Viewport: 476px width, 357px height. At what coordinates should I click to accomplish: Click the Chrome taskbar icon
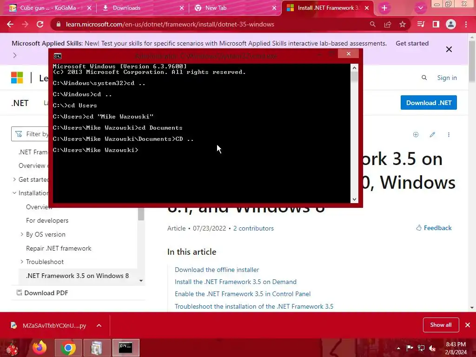click(x=68, y=348)
